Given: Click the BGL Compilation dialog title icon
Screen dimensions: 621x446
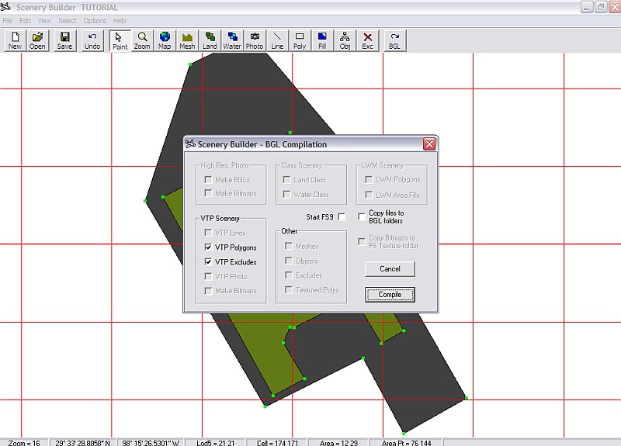Looking at the screenshot, I should click(190, 143).
